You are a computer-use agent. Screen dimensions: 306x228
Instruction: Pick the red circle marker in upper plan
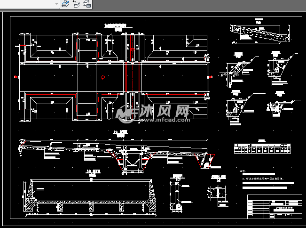tap(133, 49)
